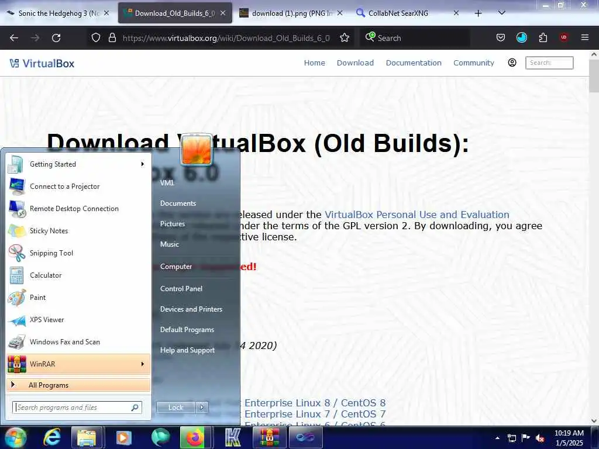The width and height of the screenshot is (599, 449).
Task: Open Computer in Start menu
Action: (x=175, y=267)
